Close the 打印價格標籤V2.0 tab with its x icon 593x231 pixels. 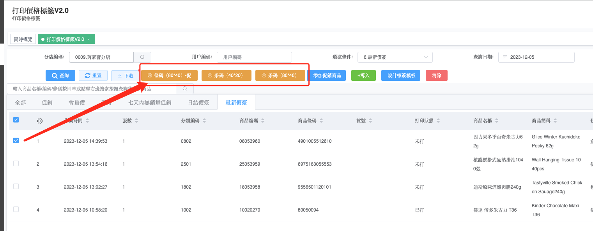(89, 39)
